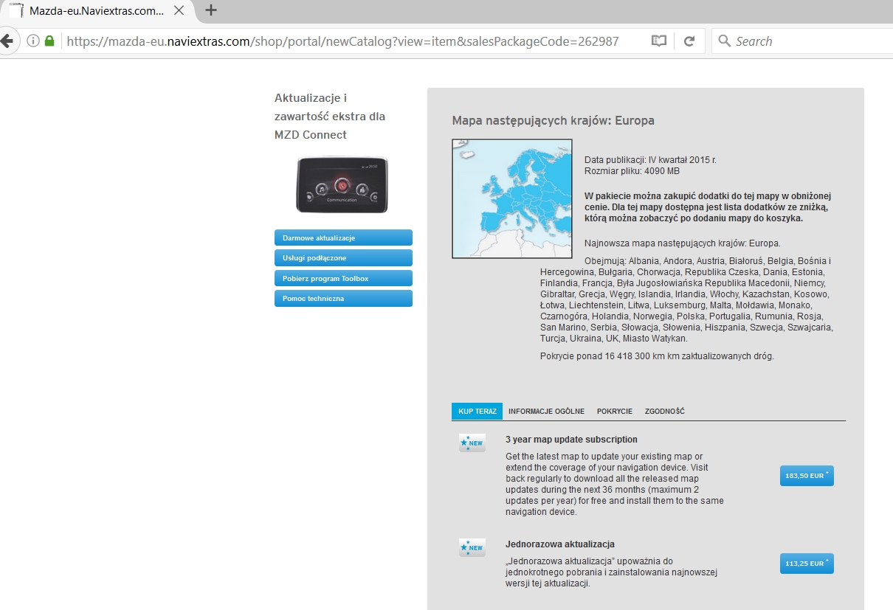Click the green padlock security icon
The image size is (893, 610).
[x=49, y=41]
